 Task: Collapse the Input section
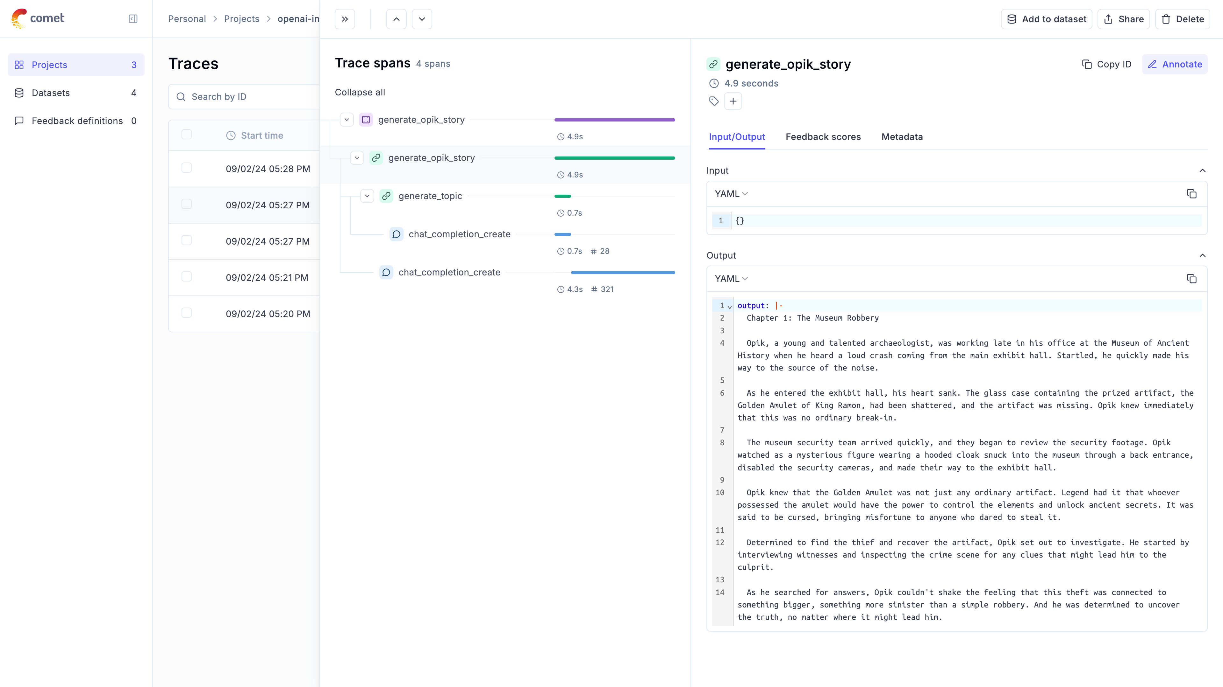1203,171
